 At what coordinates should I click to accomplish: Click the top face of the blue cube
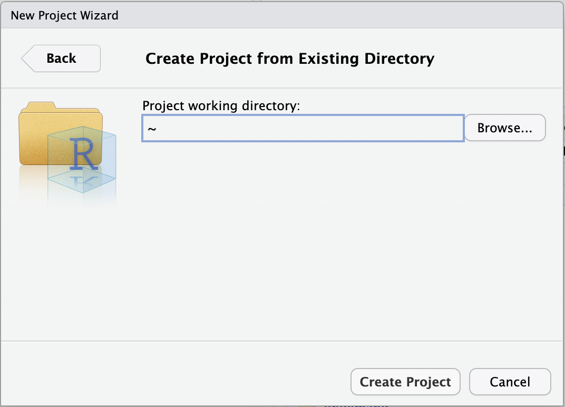coord(82,133)
